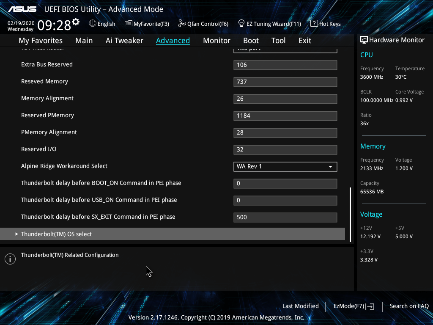
Task: Click the BCLK value 100.0000 MHz
Action: 377,100
